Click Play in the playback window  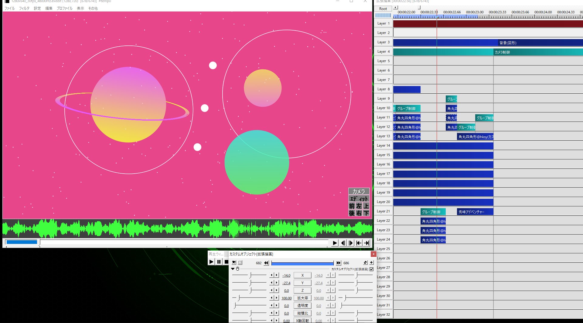(211, 262)
